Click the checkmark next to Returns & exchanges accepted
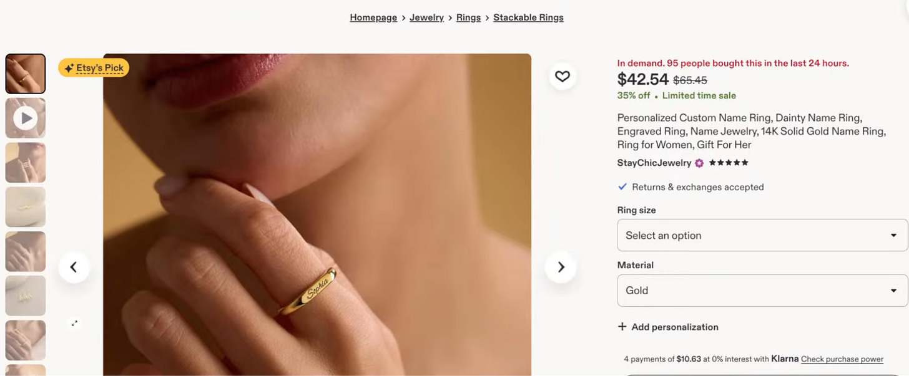This screenshot has width=909, height=376. [x=622, y=186]
